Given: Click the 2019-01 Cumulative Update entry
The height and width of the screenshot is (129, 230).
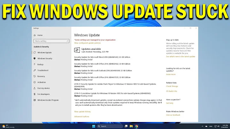Looking at the screenshot, I should point(112,95).
